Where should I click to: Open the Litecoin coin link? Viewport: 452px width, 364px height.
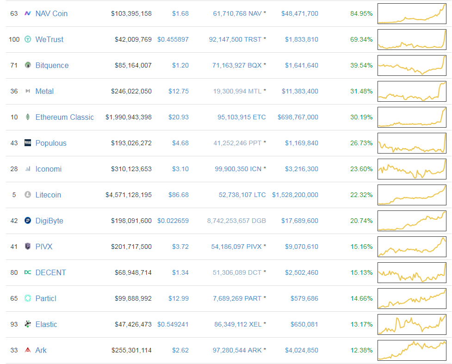point(48,195)
